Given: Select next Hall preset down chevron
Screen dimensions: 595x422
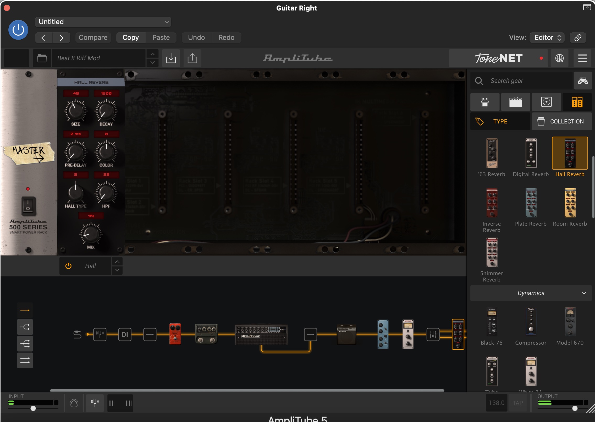Looking at the screenshot, I should coord(117,270).
